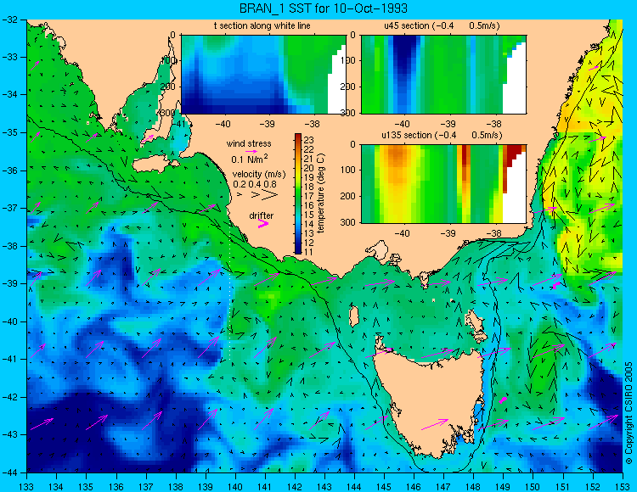The image size is (637, 492).
Task: Click the 'velocity (m/s)' legend label
Action: pyautogui.click(x=259, y=175)
